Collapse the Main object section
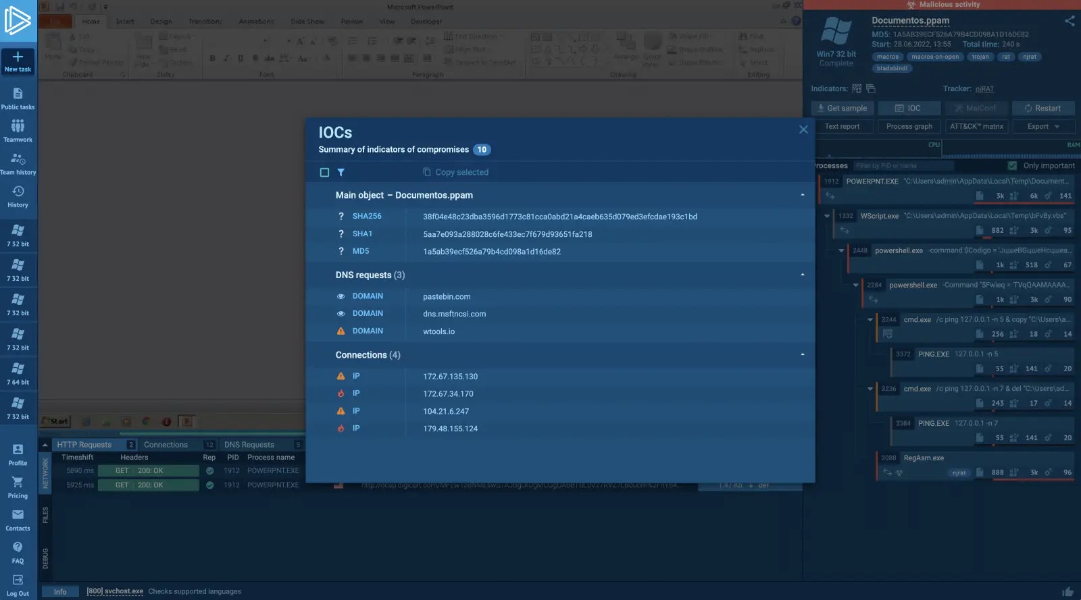This screenshot has height=600, width=1081. [x=803, y=195]
